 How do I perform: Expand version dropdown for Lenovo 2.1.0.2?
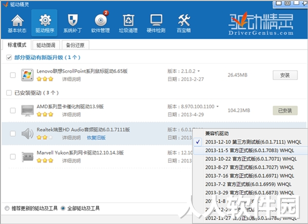(x=199, y=71)
